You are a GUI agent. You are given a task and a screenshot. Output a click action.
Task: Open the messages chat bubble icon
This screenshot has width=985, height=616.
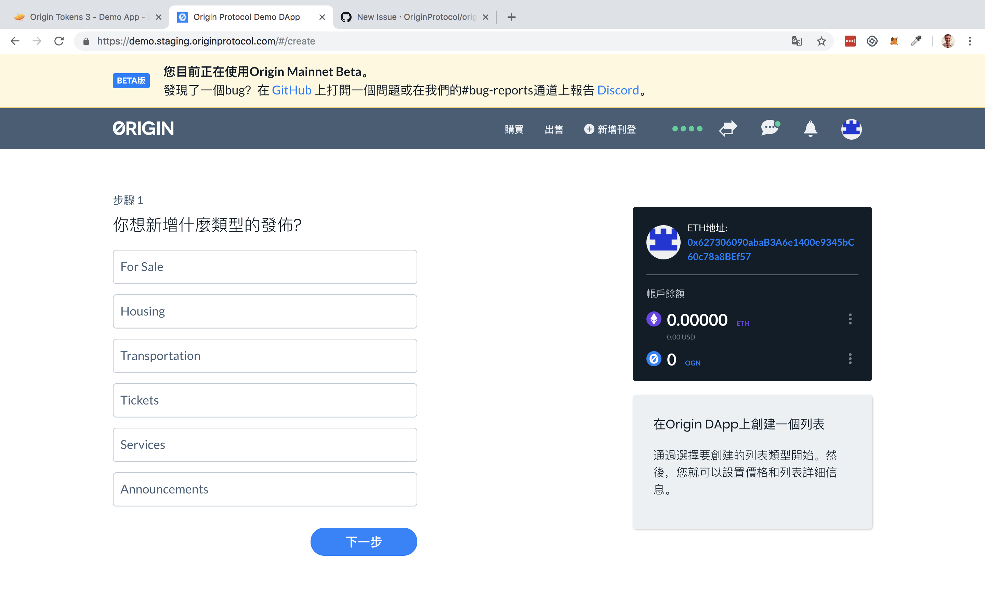point(770,128)
